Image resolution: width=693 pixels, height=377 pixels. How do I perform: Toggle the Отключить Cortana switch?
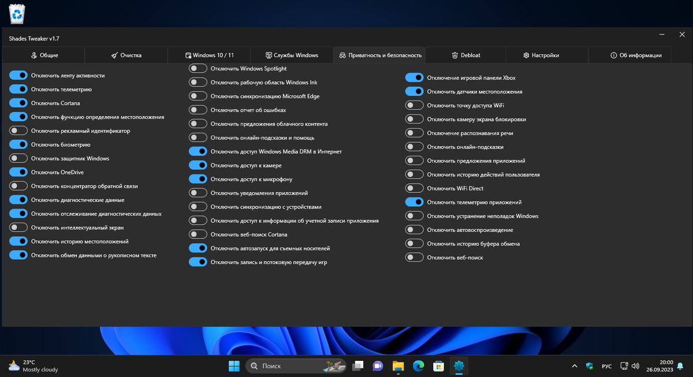coord(18,103)
